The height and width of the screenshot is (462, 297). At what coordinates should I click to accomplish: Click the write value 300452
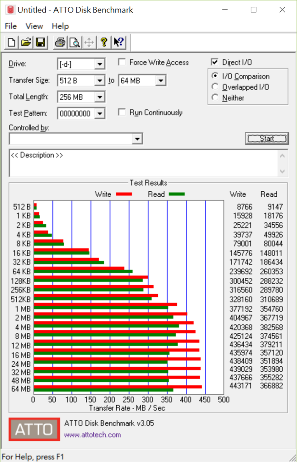point(240,281)
